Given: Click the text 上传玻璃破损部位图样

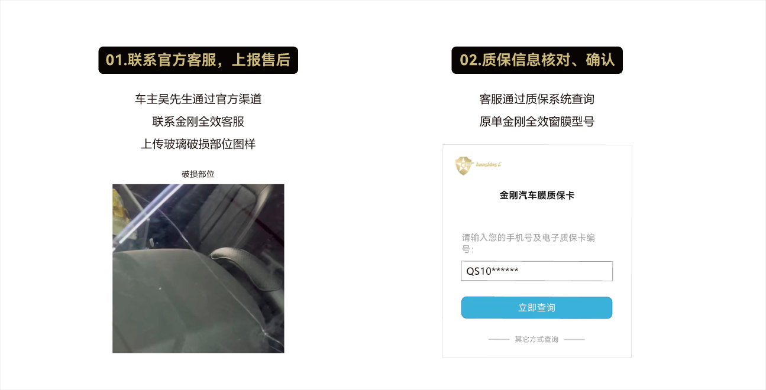Looking at the screenshot, I should click(x=198, y=144).
